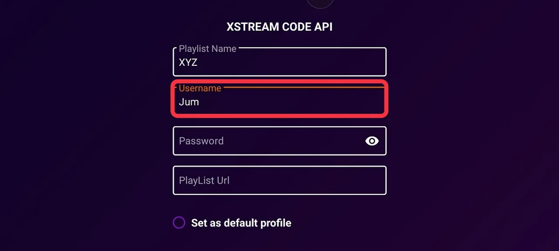Click inside the Playlist Name field
This screenshot has width=559, height=251.
[x=279, y=62]
